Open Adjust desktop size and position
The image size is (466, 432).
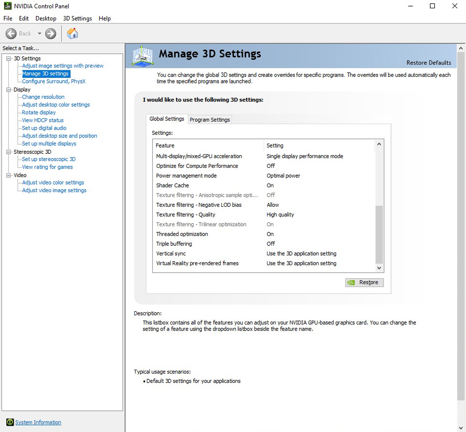(59, 136)
